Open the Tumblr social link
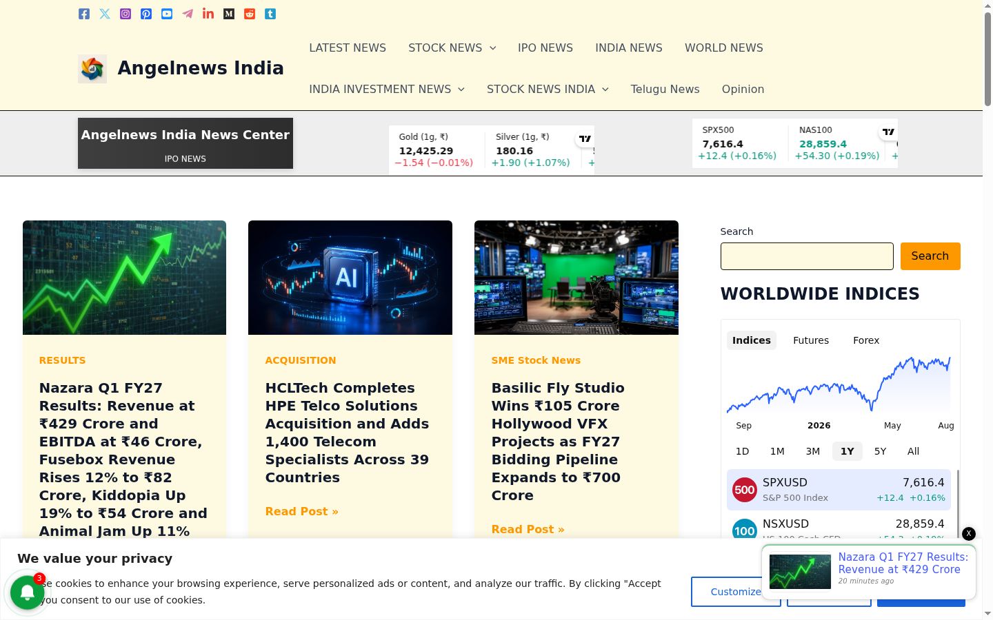 tap(270, 14)
